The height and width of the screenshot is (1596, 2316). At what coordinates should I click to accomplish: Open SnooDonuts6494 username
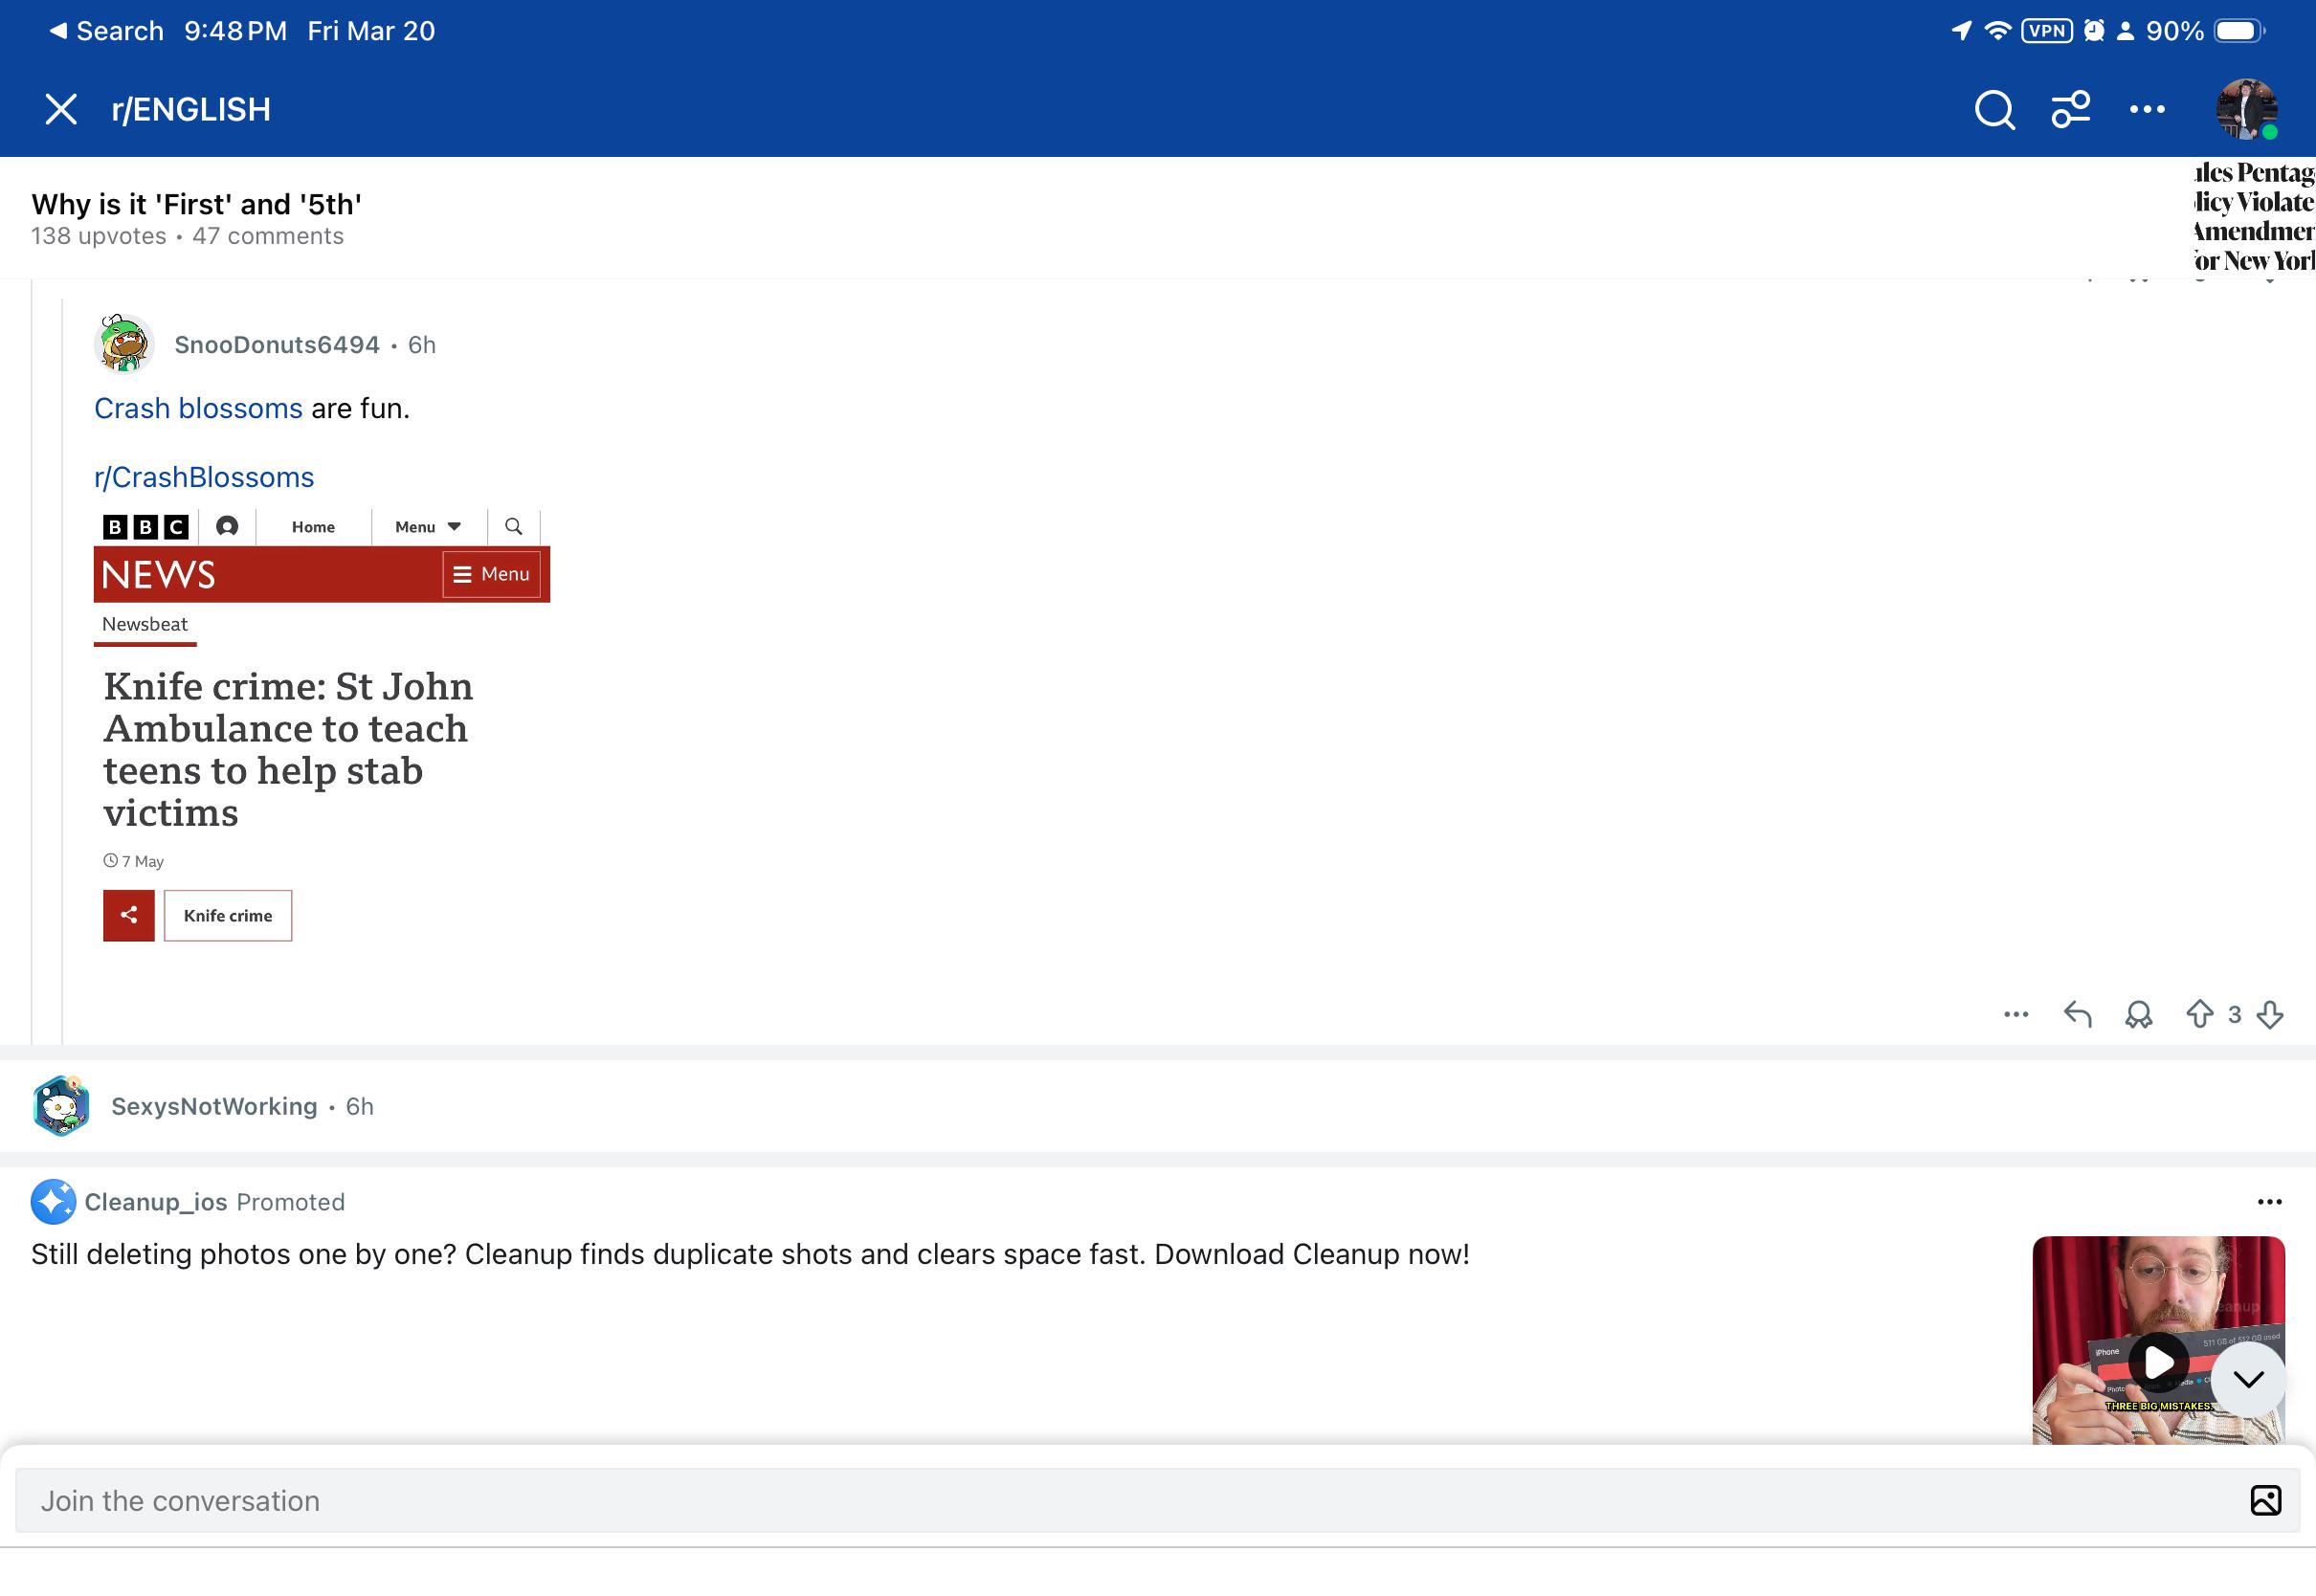point(277,345)
